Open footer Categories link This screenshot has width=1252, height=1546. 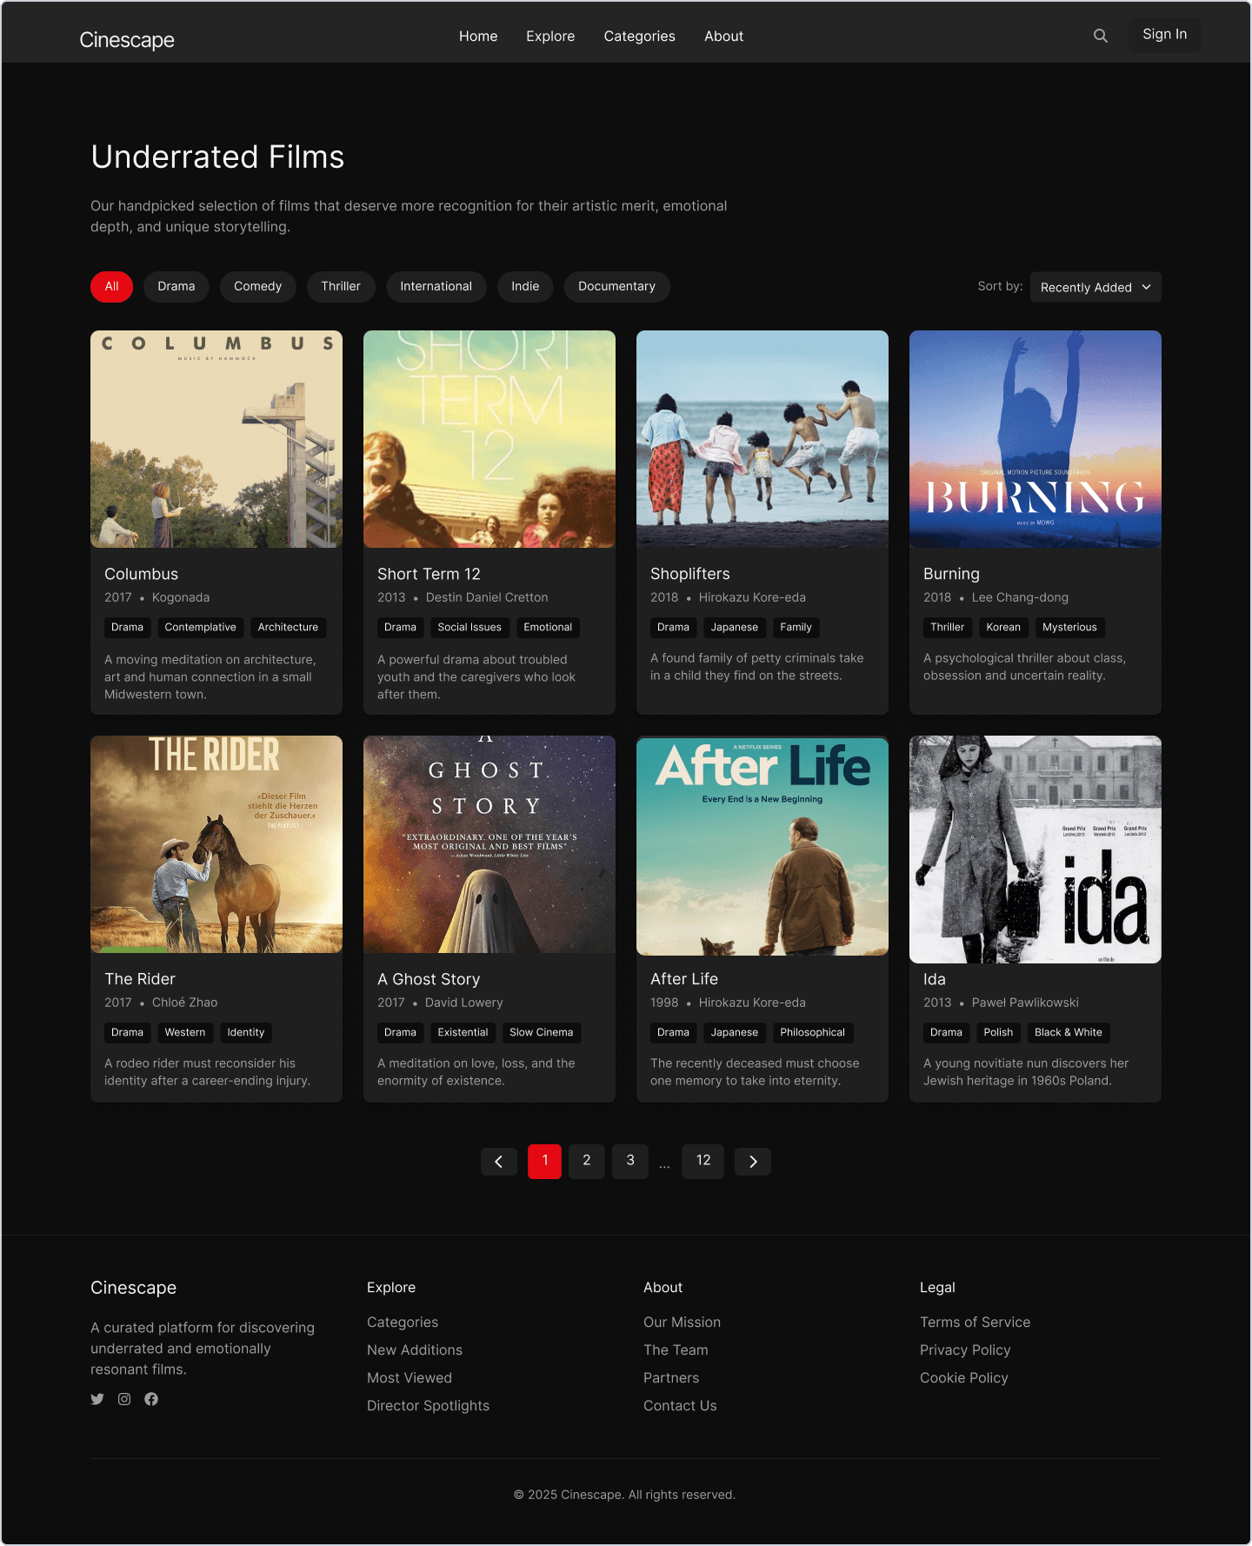pyautogui.click(x=403, y=1323)
